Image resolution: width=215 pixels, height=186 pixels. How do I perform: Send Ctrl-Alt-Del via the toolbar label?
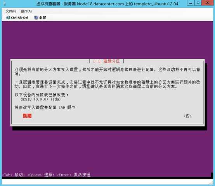19,18
